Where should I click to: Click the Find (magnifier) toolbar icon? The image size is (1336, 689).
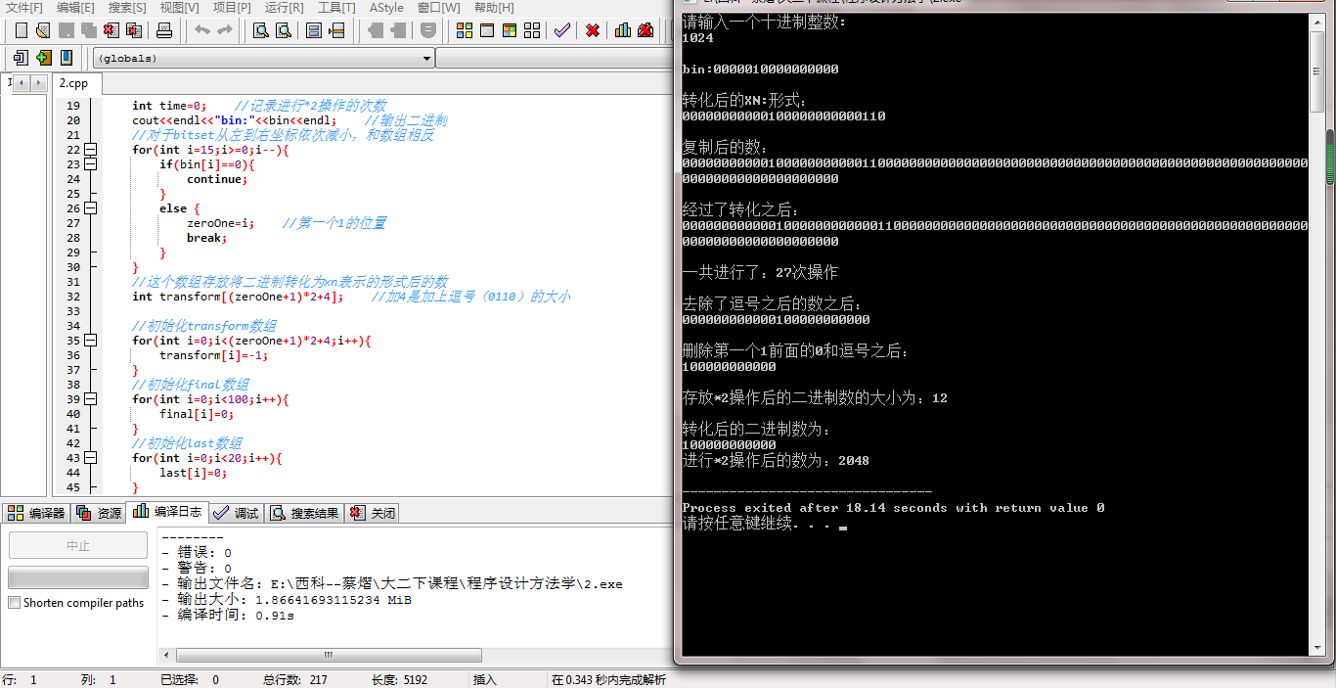pos(261,30)
